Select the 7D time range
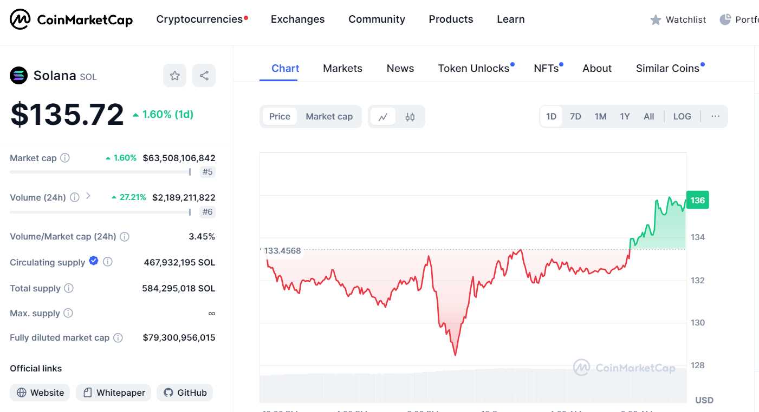 (x=575, y=116)
